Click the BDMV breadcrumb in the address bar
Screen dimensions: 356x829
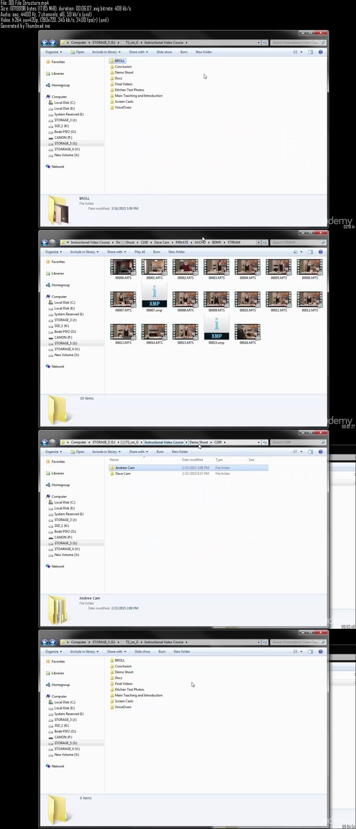217,242
